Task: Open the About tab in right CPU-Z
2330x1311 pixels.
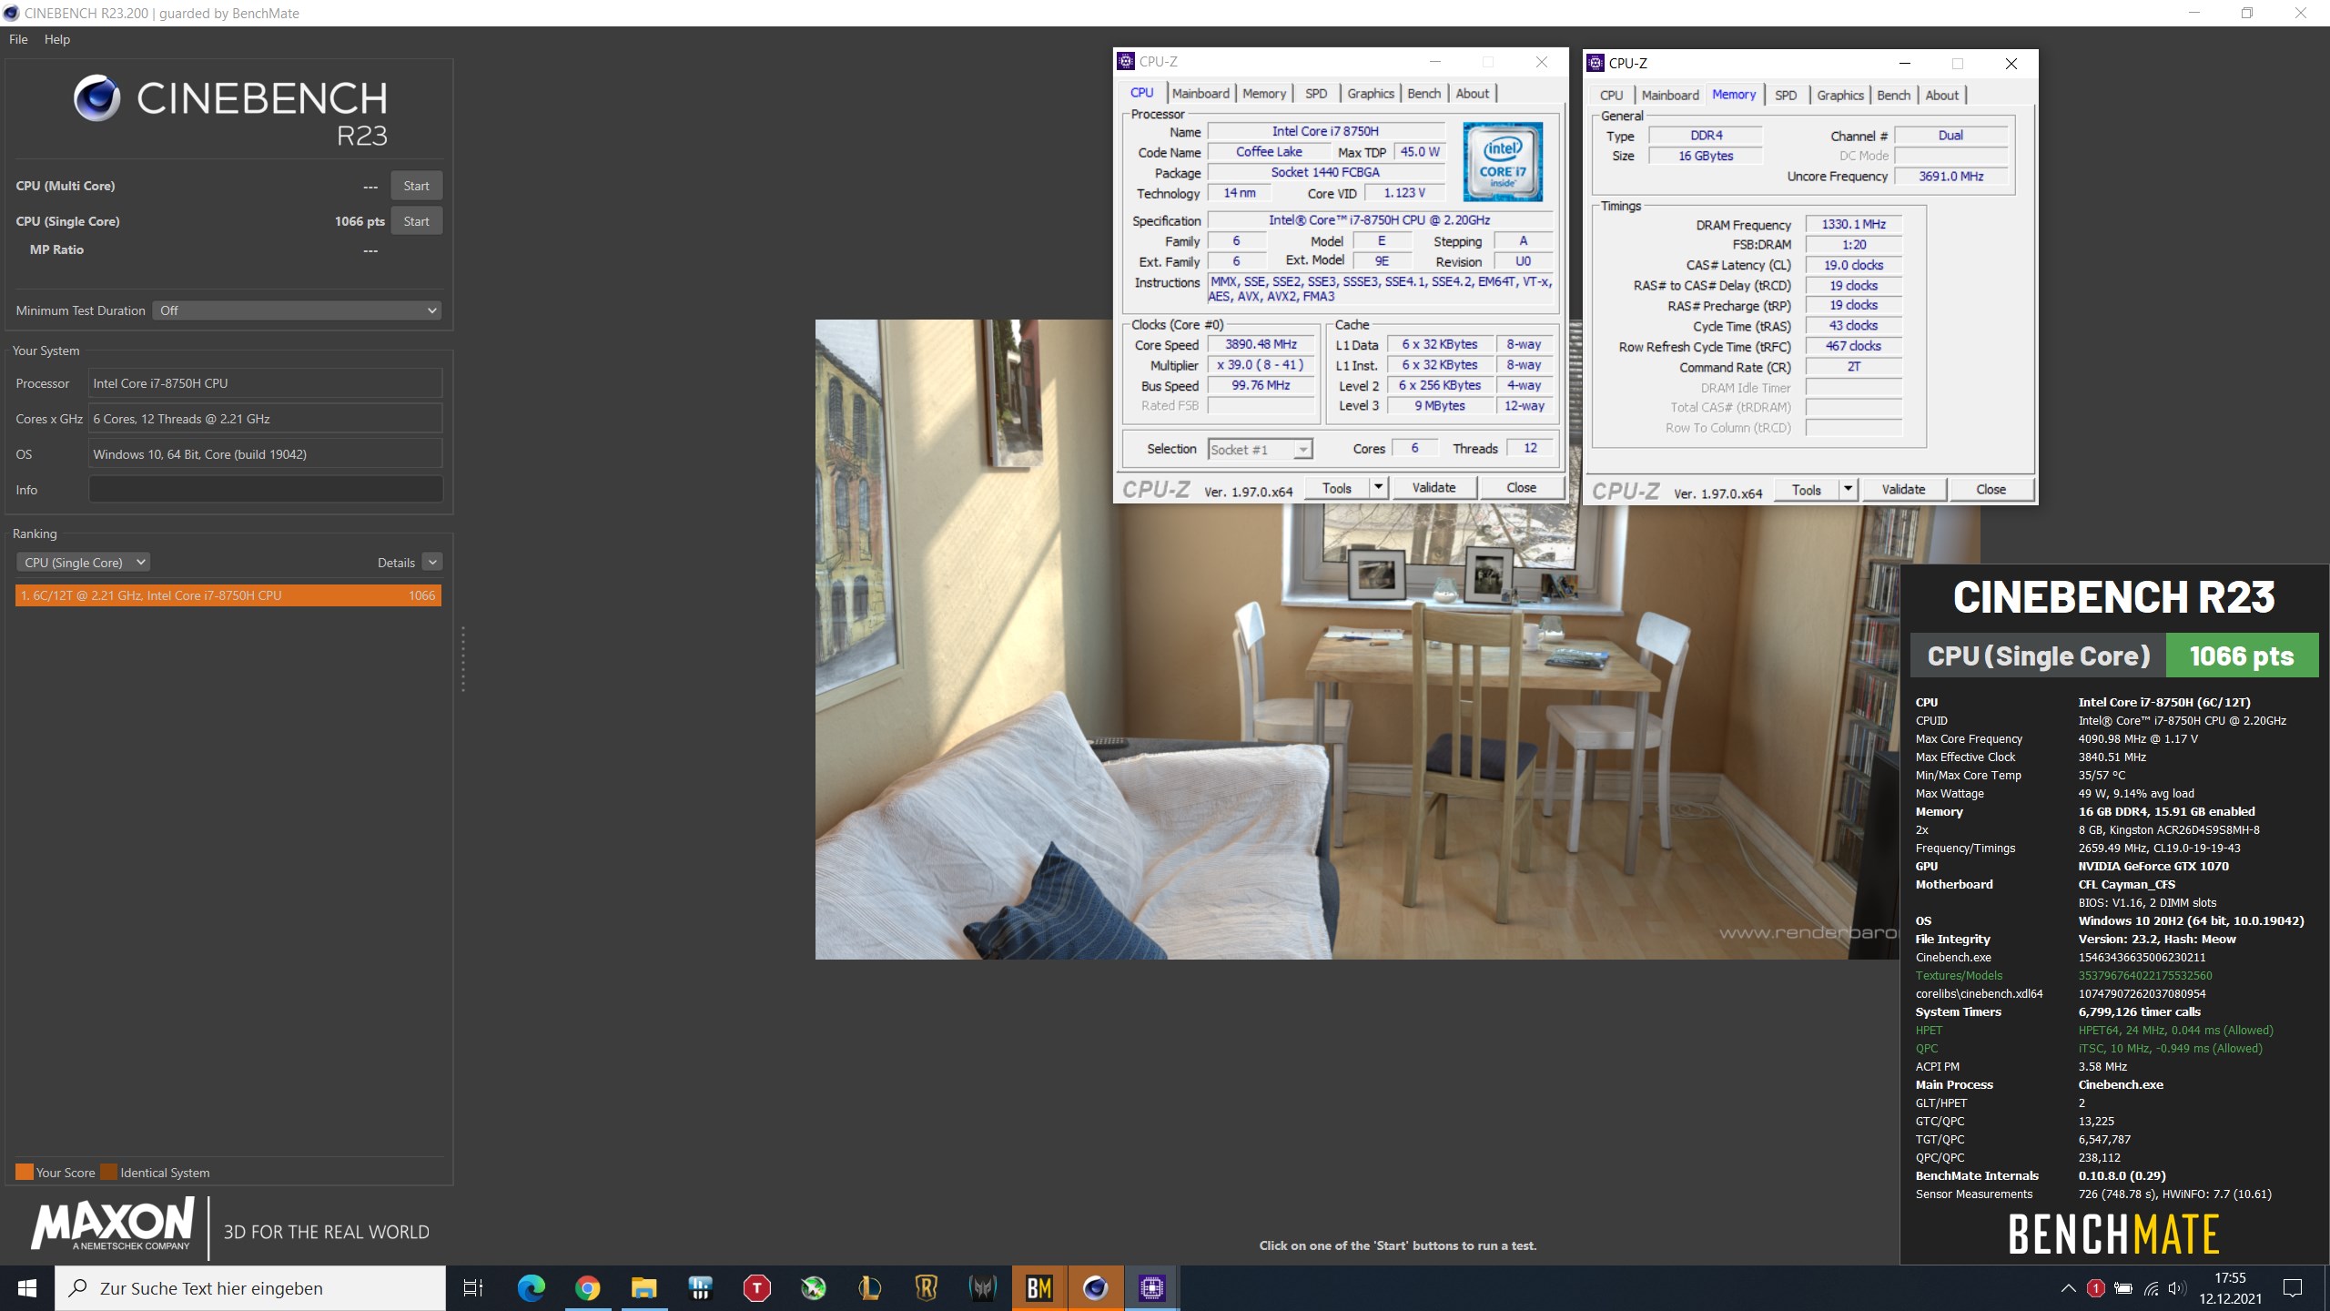Action: 1941,95
